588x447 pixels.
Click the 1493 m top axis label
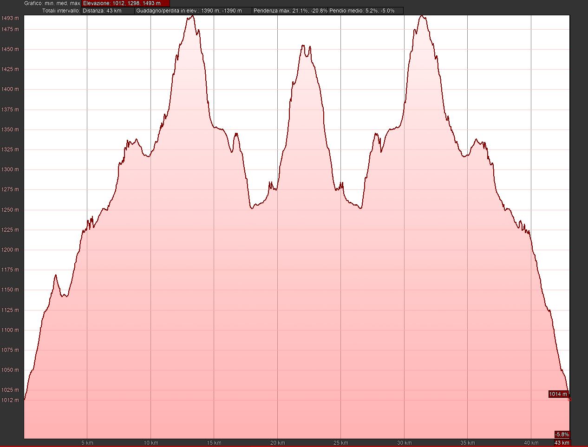click(x=10, y=18)
